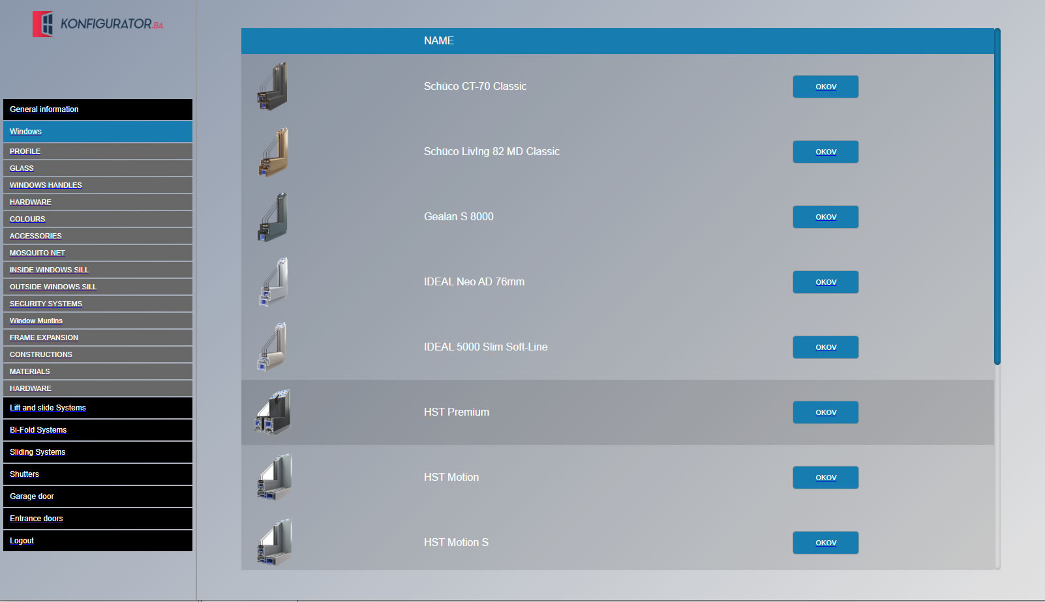Select the Schüco LivIng 82 MD Classic thumbnail

pyautogui.click(x=273, y=152)
